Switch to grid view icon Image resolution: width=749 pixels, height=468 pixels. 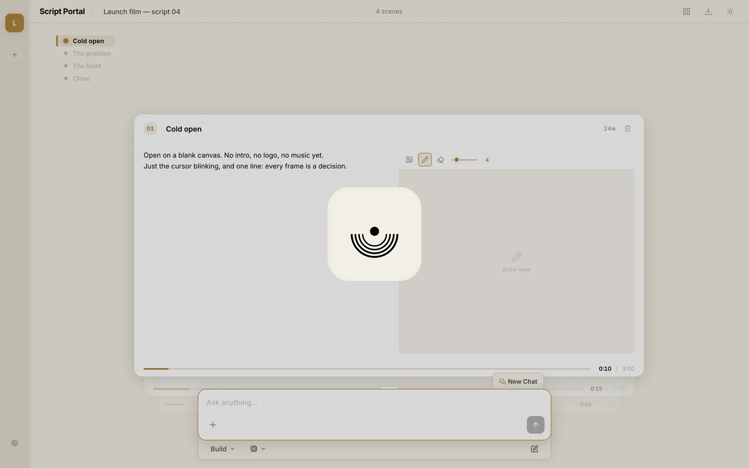tap(686, 12)
